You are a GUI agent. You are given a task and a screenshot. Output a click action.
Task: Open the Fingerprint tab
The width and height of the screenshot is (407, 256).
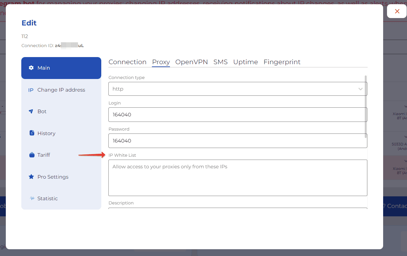[282, 62]
